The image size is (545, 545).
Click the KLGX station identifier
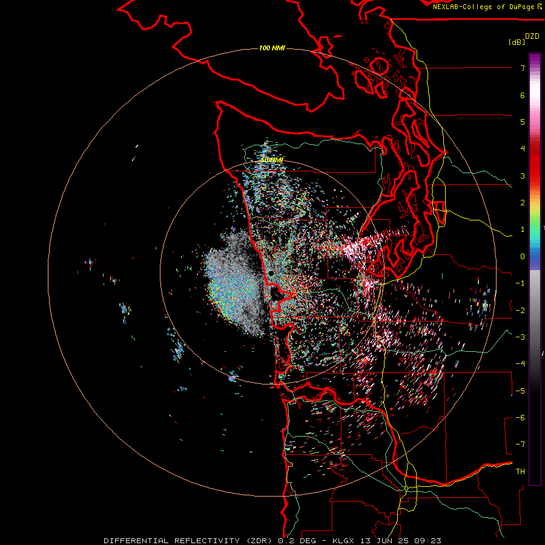click(343, 541)
